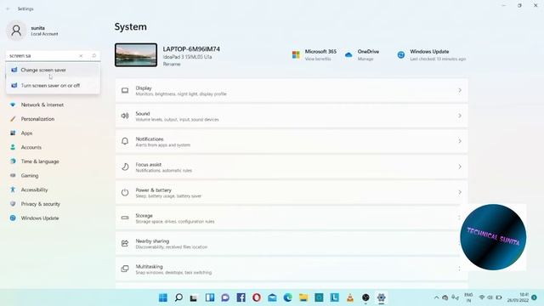Click the Focus assist moon icon
544x306 pixels.
click(125, 167)
